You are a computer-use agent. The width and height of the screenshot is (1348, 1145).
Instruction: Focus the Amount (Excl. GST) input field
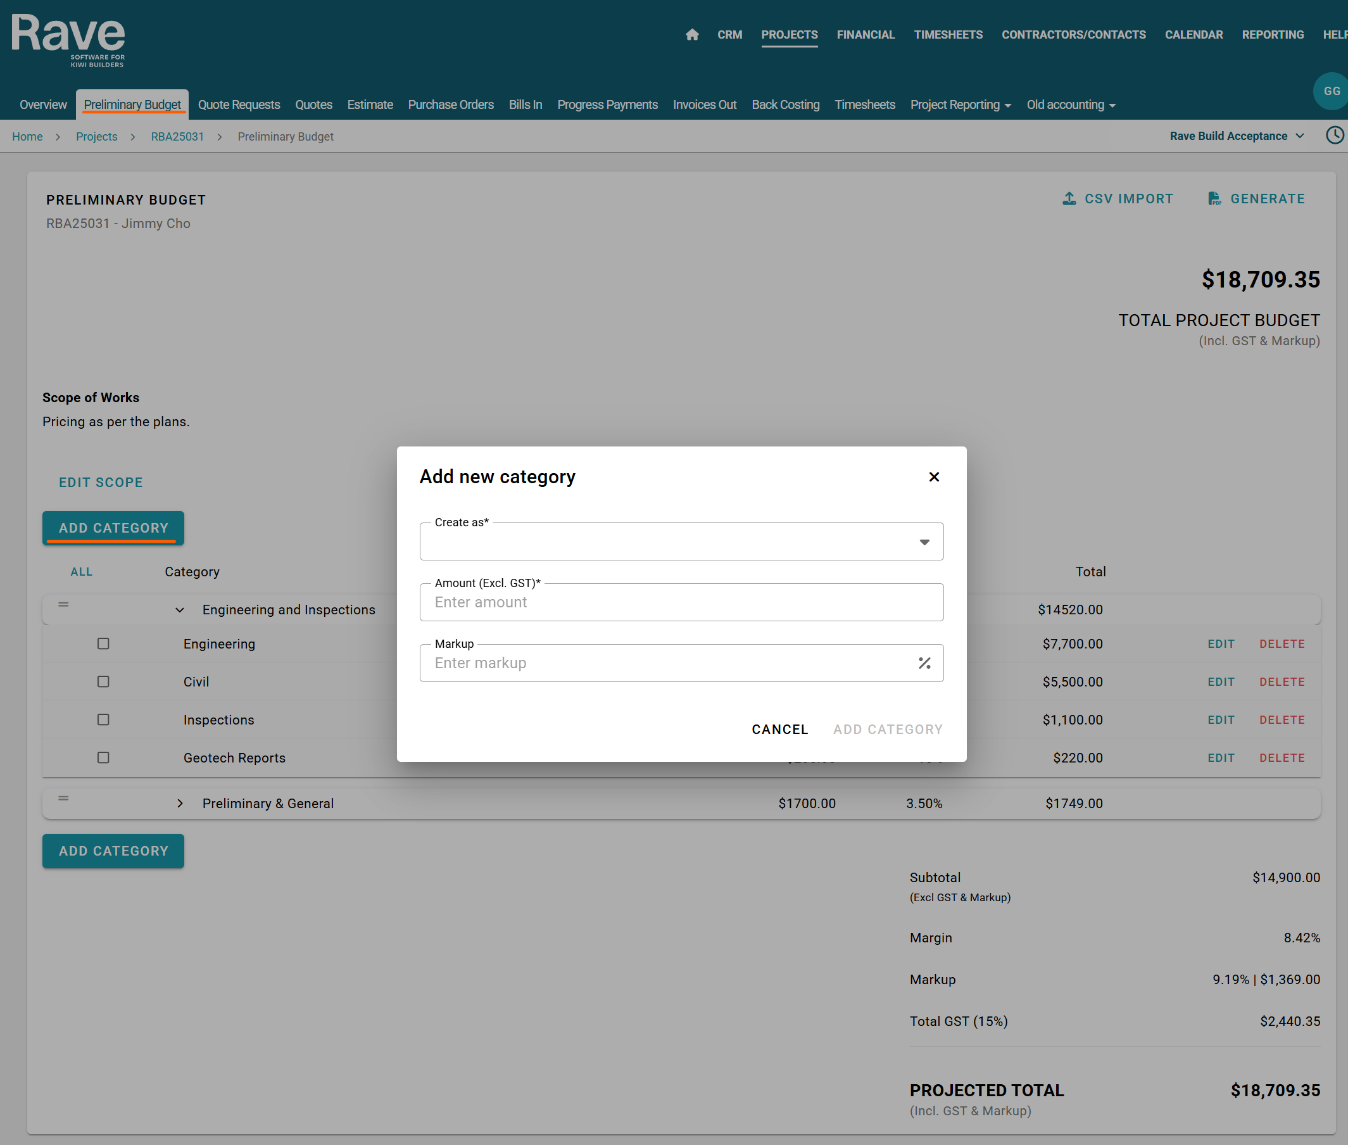click(681, 602)
